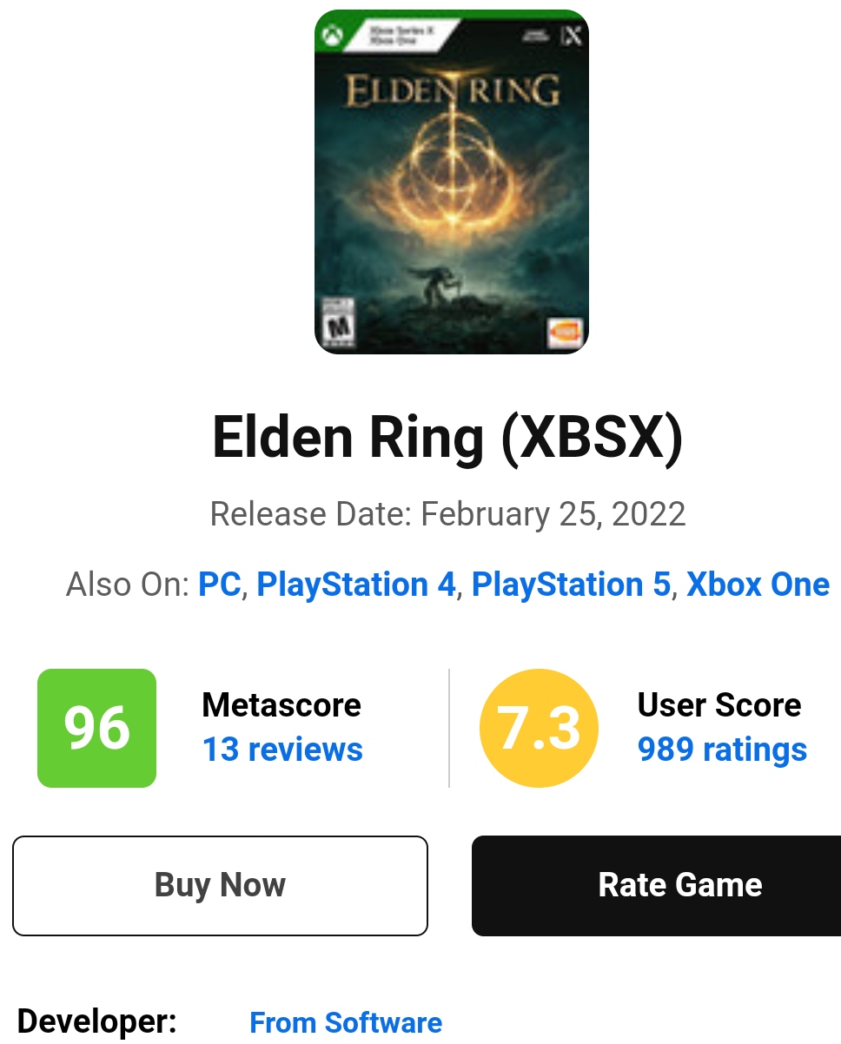Switch to the Xbox One version
The width and height of the screenshot is (841, 1044).
pyautogui.click(x=758, y=585)
